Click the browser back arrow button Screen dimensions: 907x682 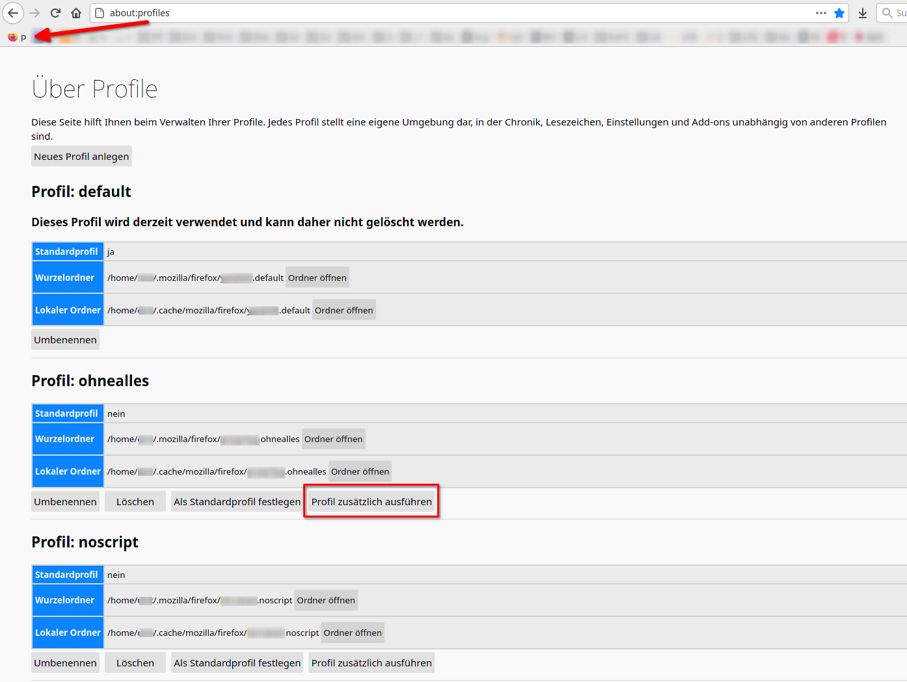coord(13,13)
